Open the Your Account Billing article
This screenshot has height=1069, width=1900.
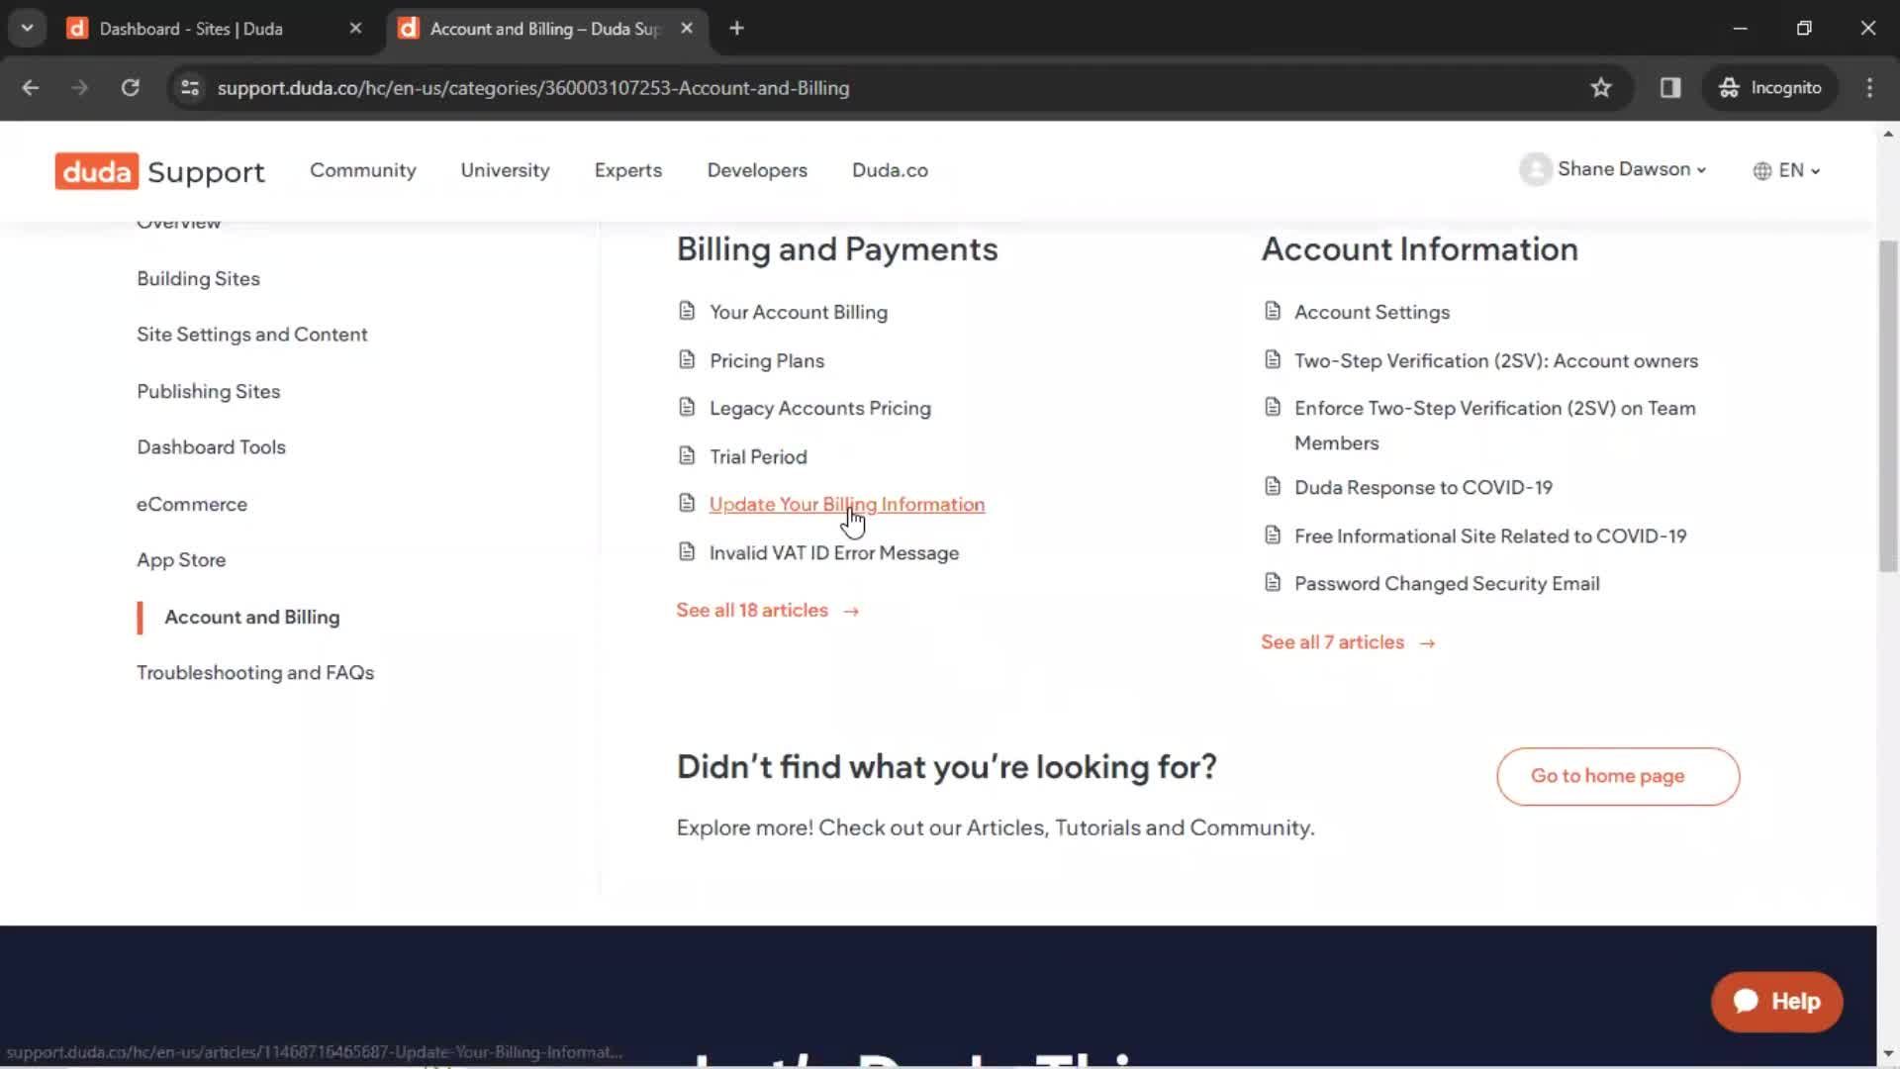[x=798, y=312]
